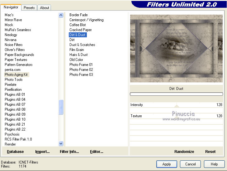Select Paper Backgrounds category
The height and width of the screenshot is (171, 227).
19,55
